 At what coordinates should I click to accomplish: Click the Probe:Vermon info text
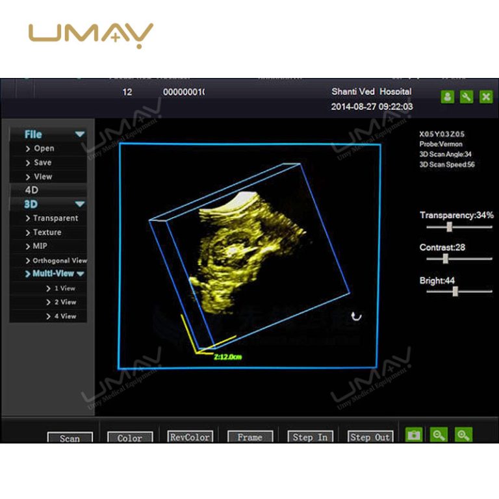441,144
